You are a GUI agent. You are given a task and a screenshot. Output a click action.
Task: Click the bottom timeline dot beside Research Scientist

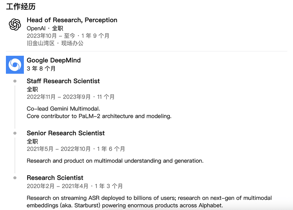15,178
